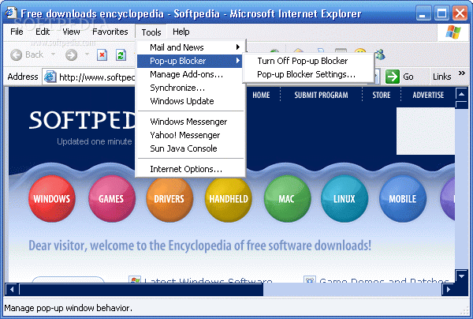Launch Yahoo! Messenger from menu
Viewport: 473px width, 319px height.
[190, 135]
